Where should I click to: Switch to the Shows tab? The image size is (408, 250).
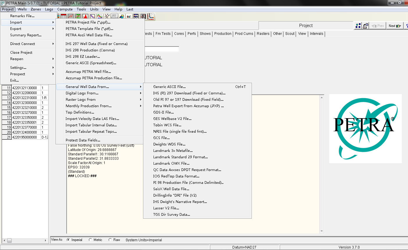point(205,34)
